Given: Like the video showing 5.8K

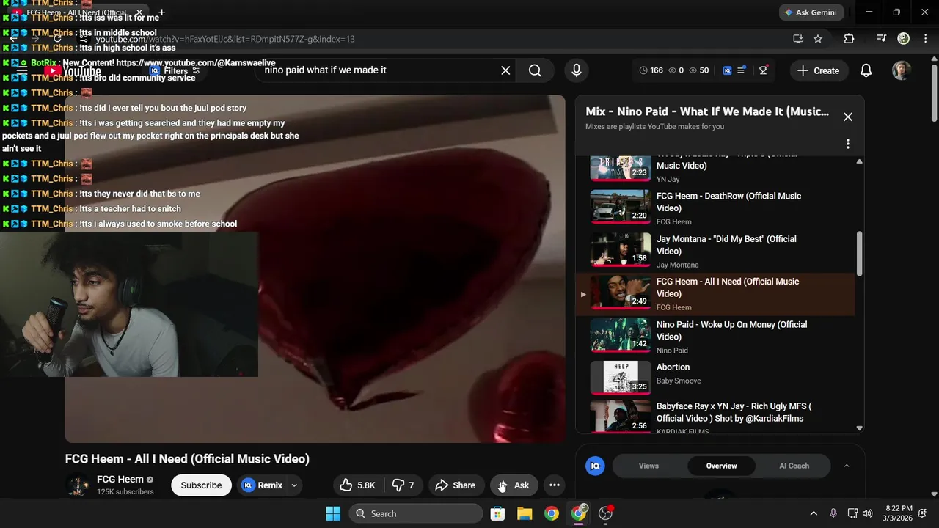Looking at the screenshot, I should click(x=358, y=485).
